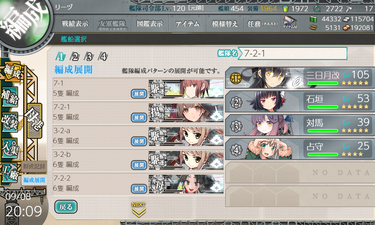Return to 母港 home port
This screenshot has width=375, height=225.
(34, 121)
